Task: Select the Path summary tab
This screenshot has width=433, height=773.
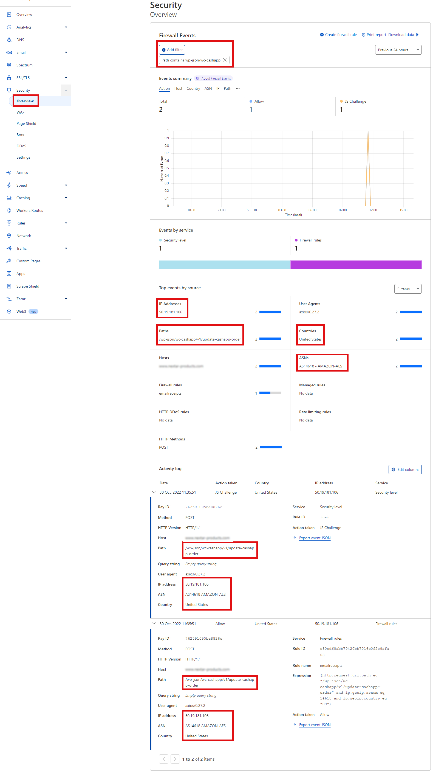Action: pyautogui.click(x=227, y=88)
